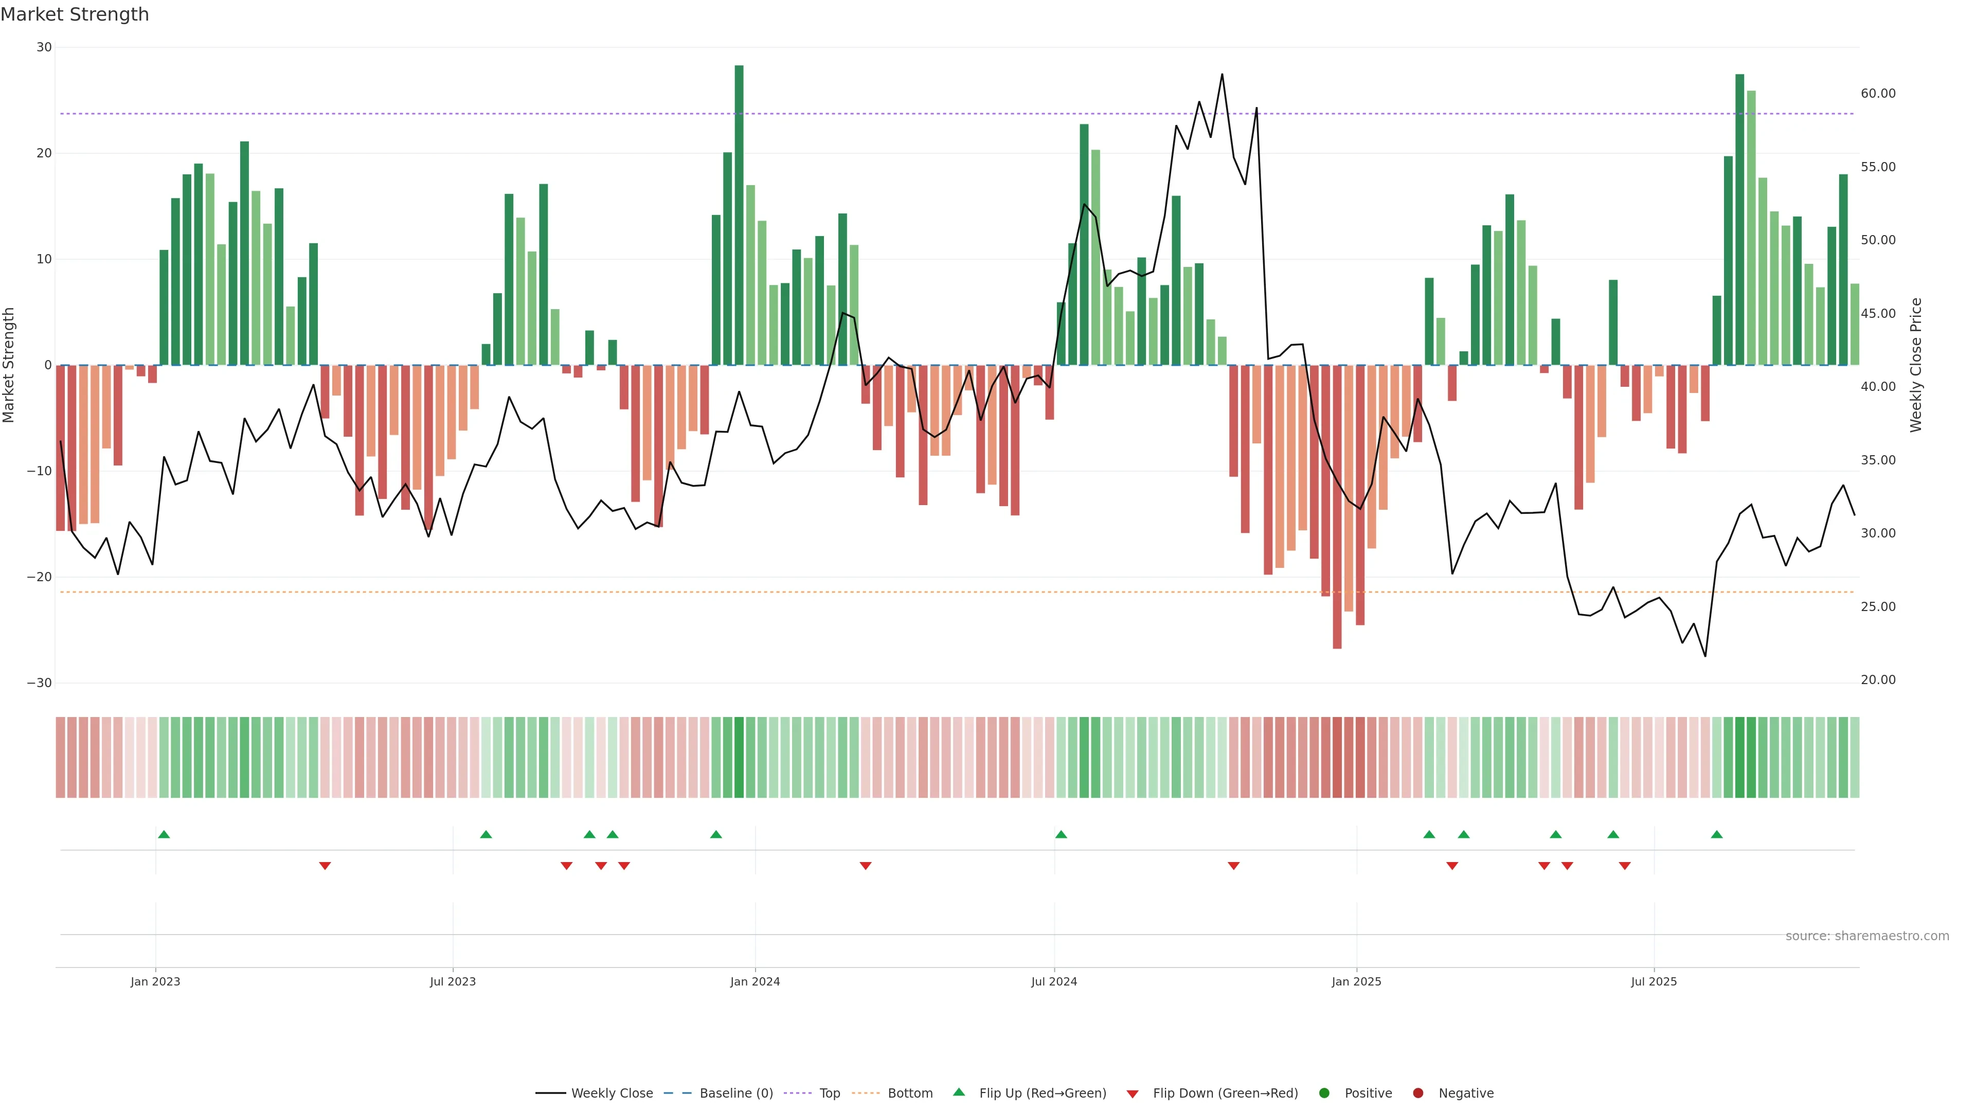1975x1111 pixels.
Task: Click Positive green circle legend icon
Action: [x=1324, y=1092]
